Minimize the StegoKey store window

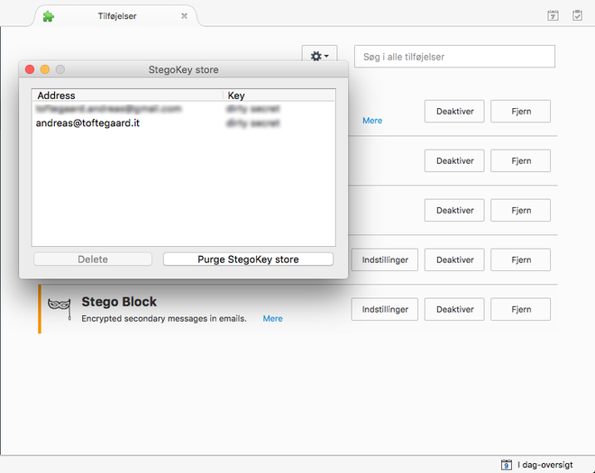[x=45, y=69]
